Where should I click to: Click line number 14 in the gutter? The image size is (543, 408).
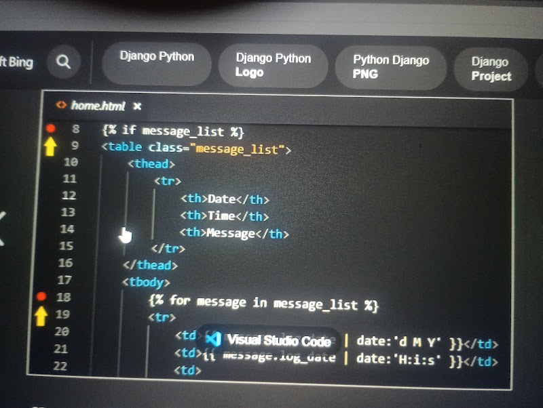(67, 229)
